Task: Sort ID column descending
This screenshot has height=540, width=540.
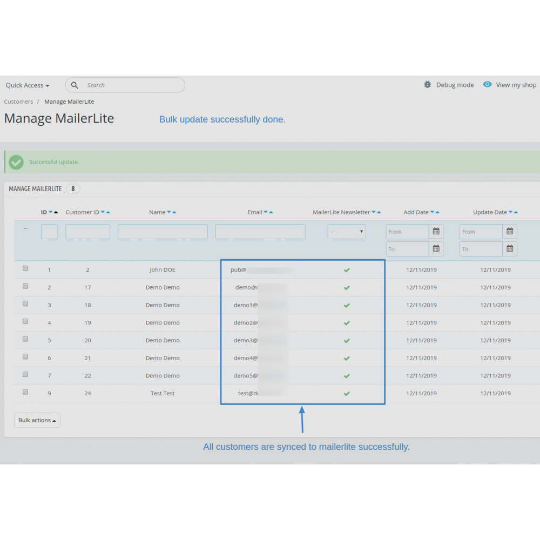Action: (x=51, y=212)
